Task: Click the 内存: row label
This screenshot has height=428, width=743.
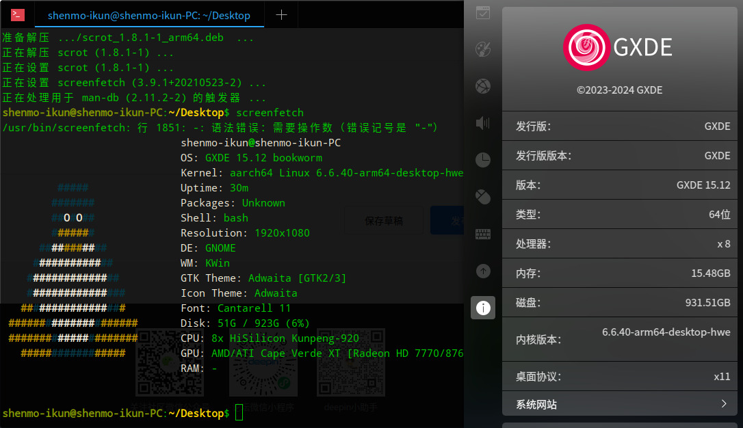Action: 528,273
